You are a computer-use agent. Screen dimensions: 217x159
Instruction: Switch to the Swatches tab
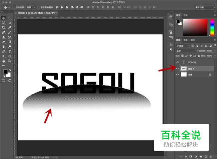pos(185,15)
